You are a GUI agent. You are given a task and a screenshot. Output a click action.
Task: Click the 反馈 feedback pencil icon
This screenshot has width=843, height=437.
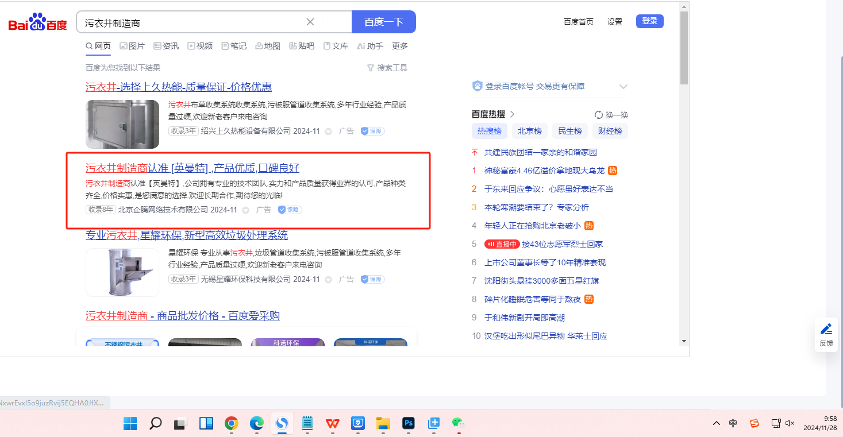[x=826, y=330]
